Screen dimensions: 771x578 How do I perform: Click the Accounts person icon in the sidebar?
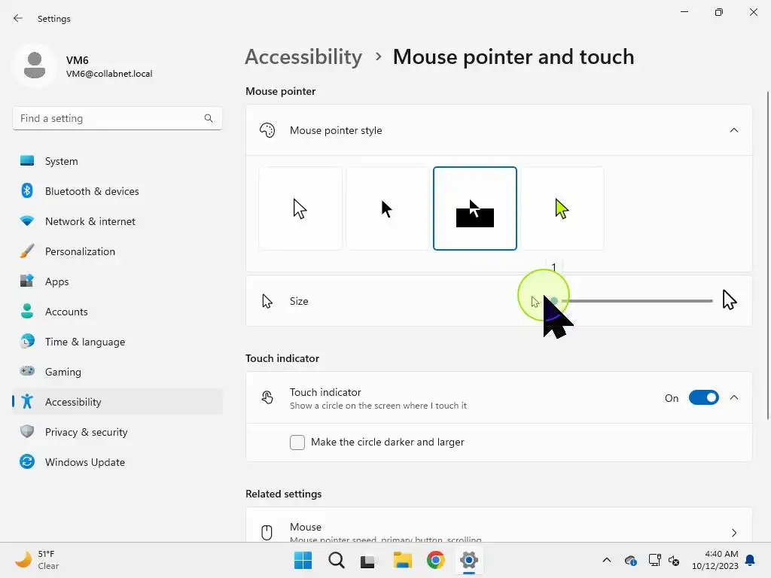click(27, 311)
